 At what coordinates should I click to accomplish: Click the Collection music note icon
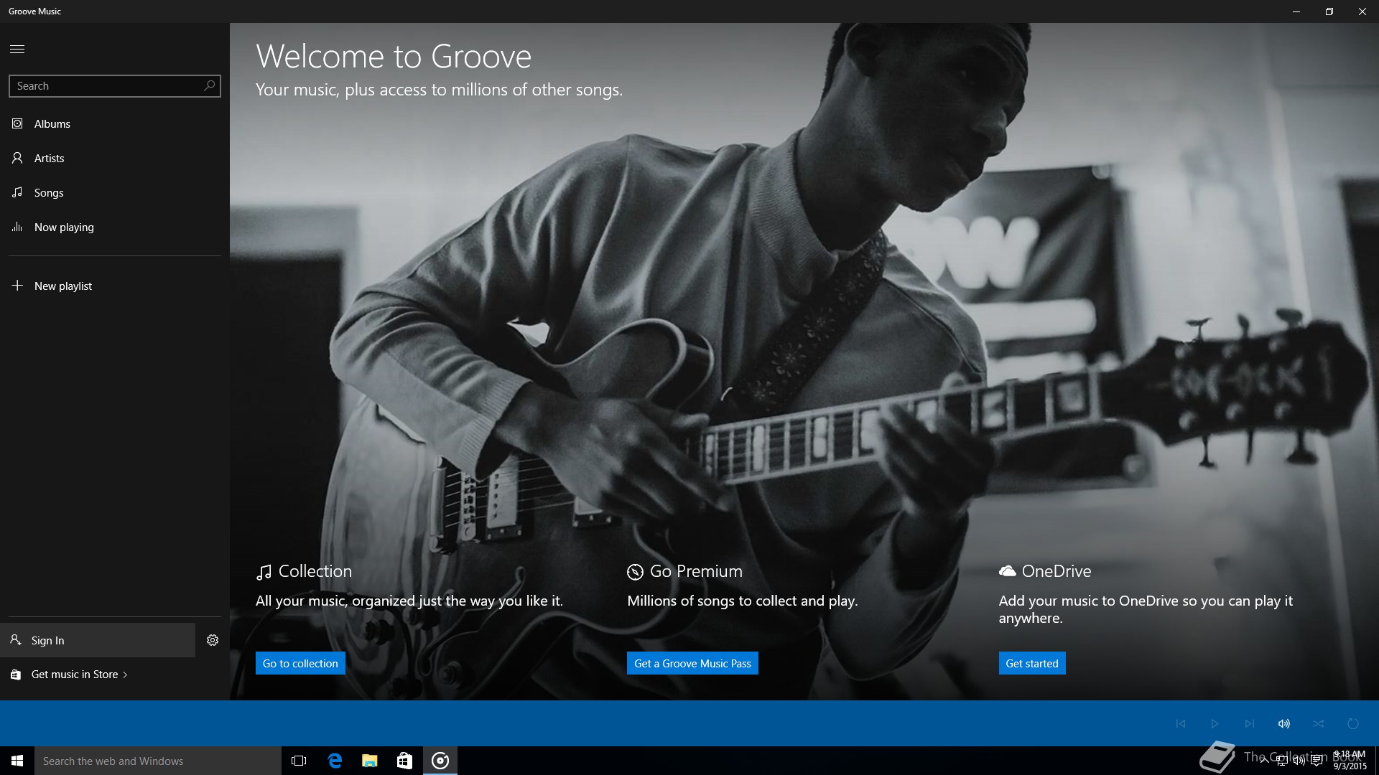[264, 572]
